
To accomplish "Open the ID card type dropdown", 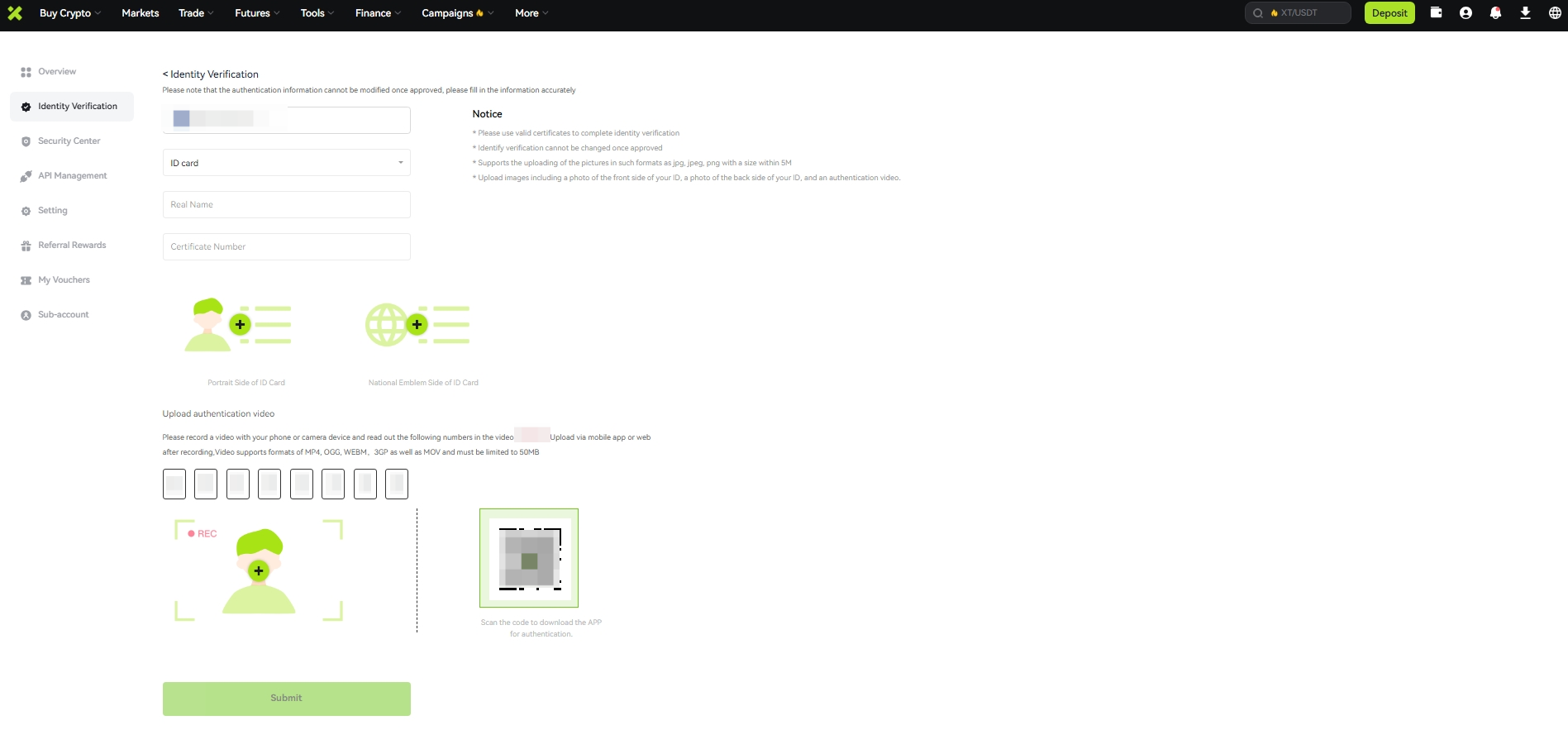I will (286, 163).
